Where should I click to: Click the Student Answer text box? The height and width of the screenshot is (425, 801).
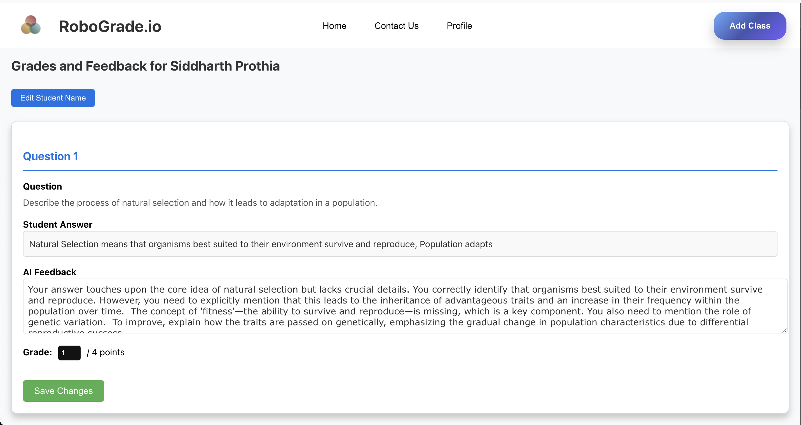[400, 244]
